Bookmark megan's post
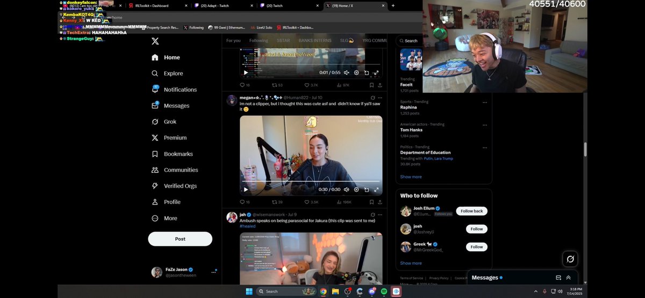Viewport: 645px width, 298px height. pyautogui.click(x=371, y=202)
